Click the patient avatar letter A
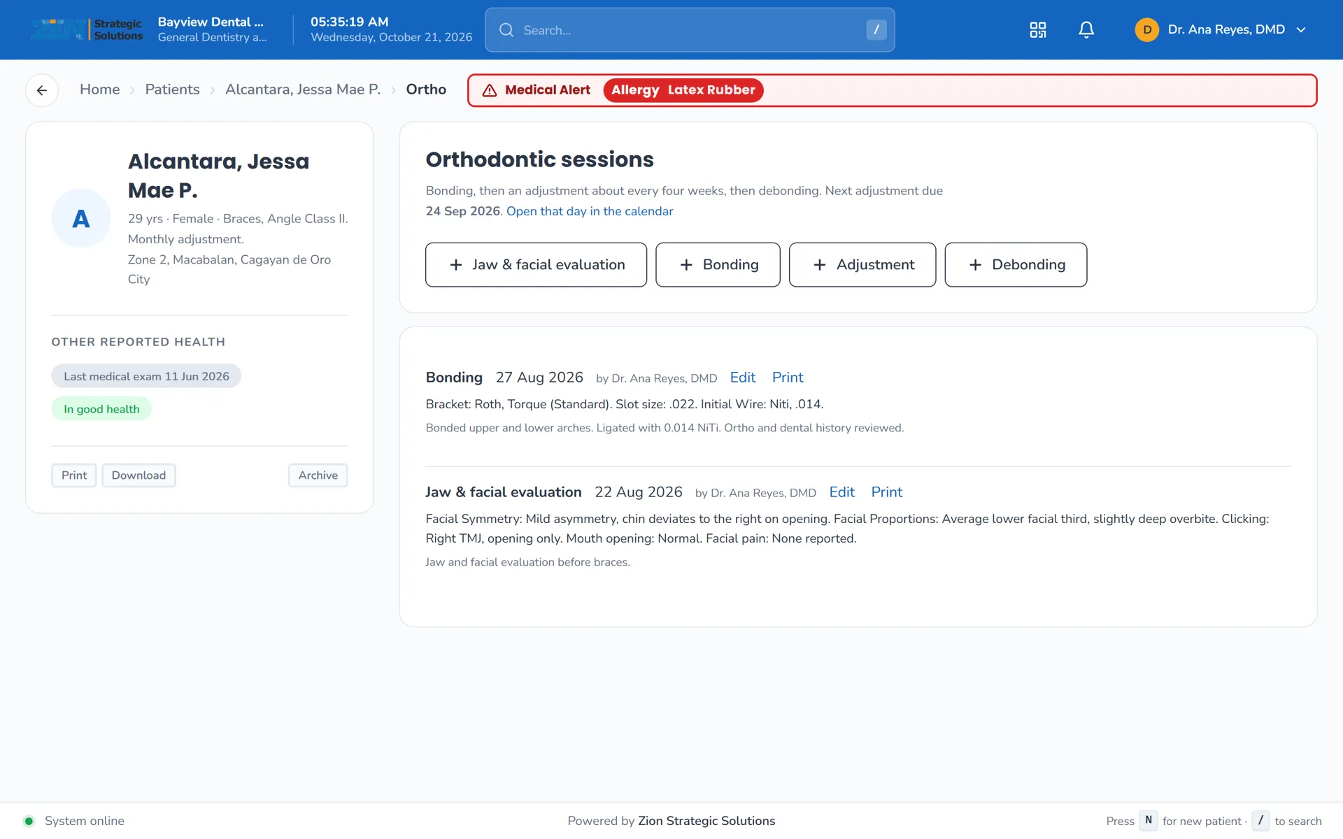Image resolution: width=1343 pixels, height=839 pixels. (81, 218)
